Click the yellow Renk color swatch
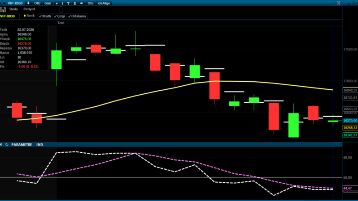The width and height of the screenshot is (358, 201). coord(25,16)
